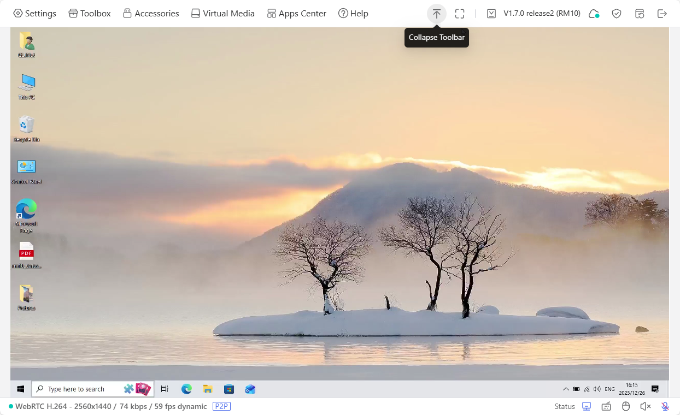This screenshot has height=415, width=680.
Task: Click the P2P connection badge
Action: tap(221, 406)
